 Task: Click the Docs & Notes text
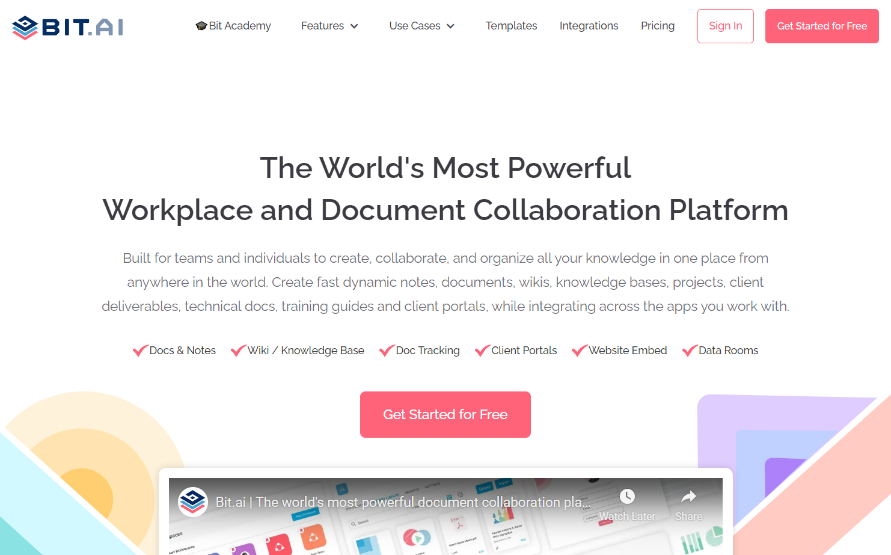tap(183, 351)
